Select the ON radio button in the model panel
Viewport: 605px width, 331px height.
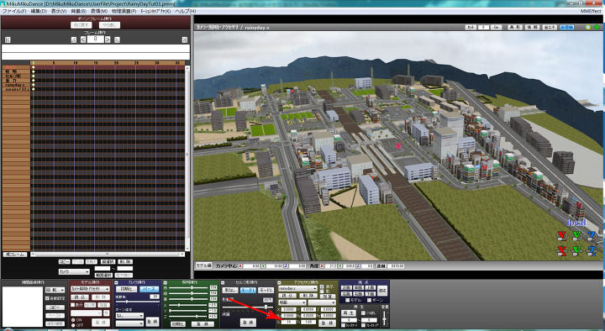(73, 320)
